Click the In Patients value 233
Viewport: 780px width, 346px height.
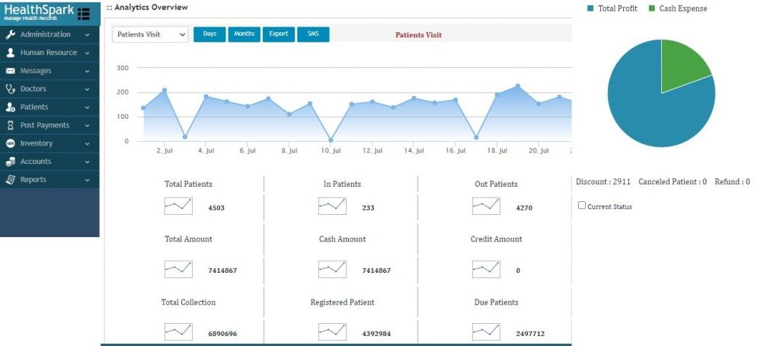pos(368,208)
